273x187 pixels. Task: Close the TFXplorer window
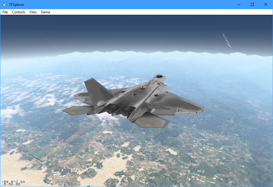[266, 4]
